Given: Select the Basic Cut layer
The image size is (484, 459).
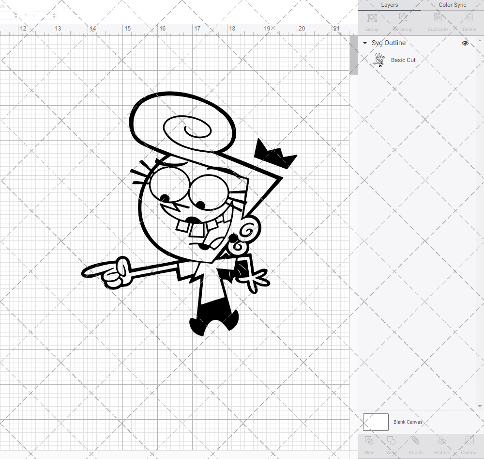Looking at the screenshot, I should point(403,60).
